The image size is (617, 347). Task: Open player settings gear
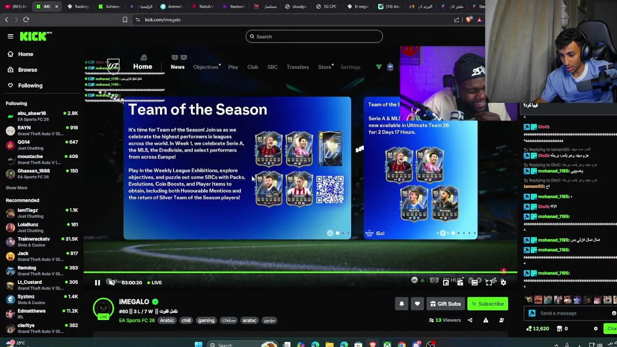[503, 282]
